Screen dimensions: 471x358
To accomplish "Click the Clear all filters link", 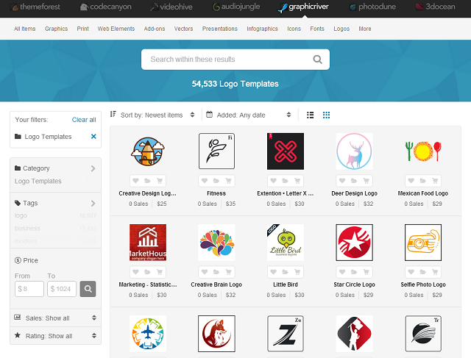I will [84, 120].
